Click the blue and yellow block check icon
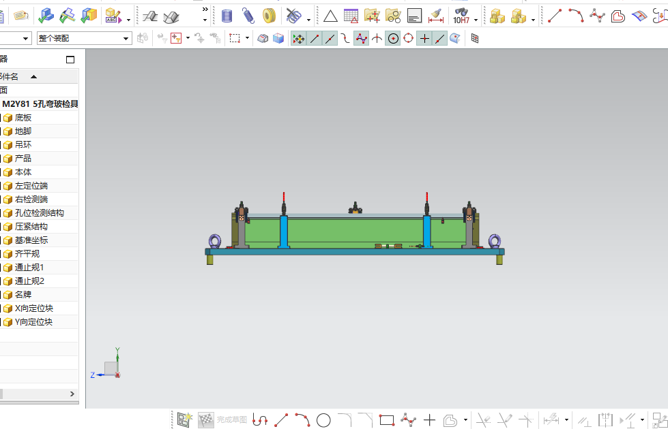This screenshot has width=668, height=429. (89, 16)
